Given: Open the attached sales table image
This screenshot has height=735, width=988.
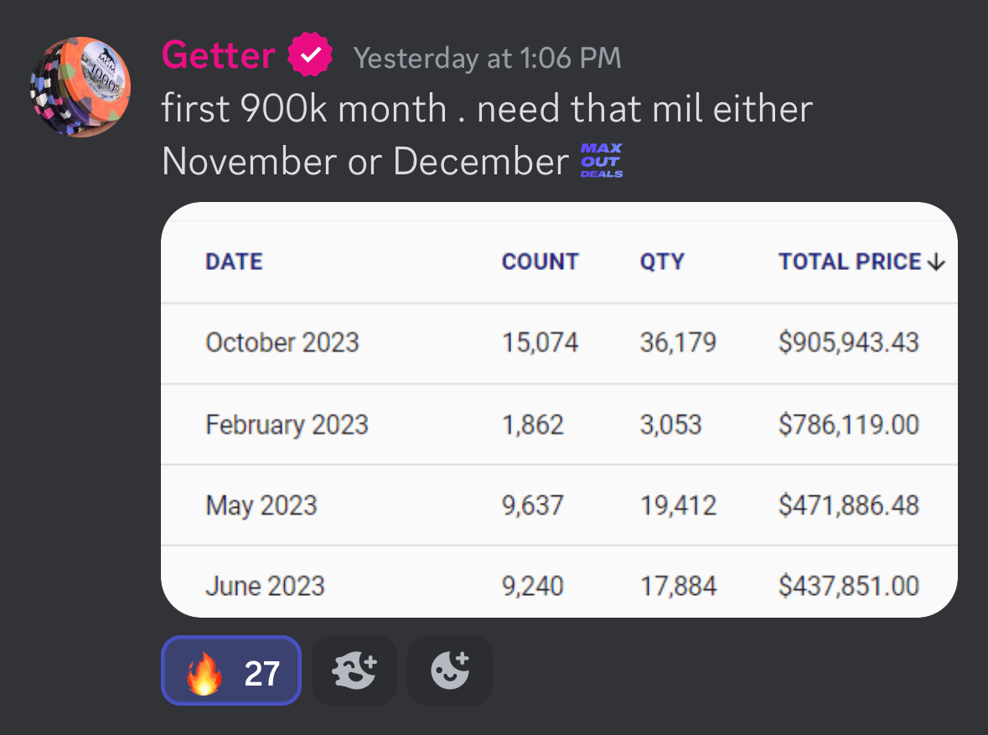Looking at the screenshot, I should [558, 409].
